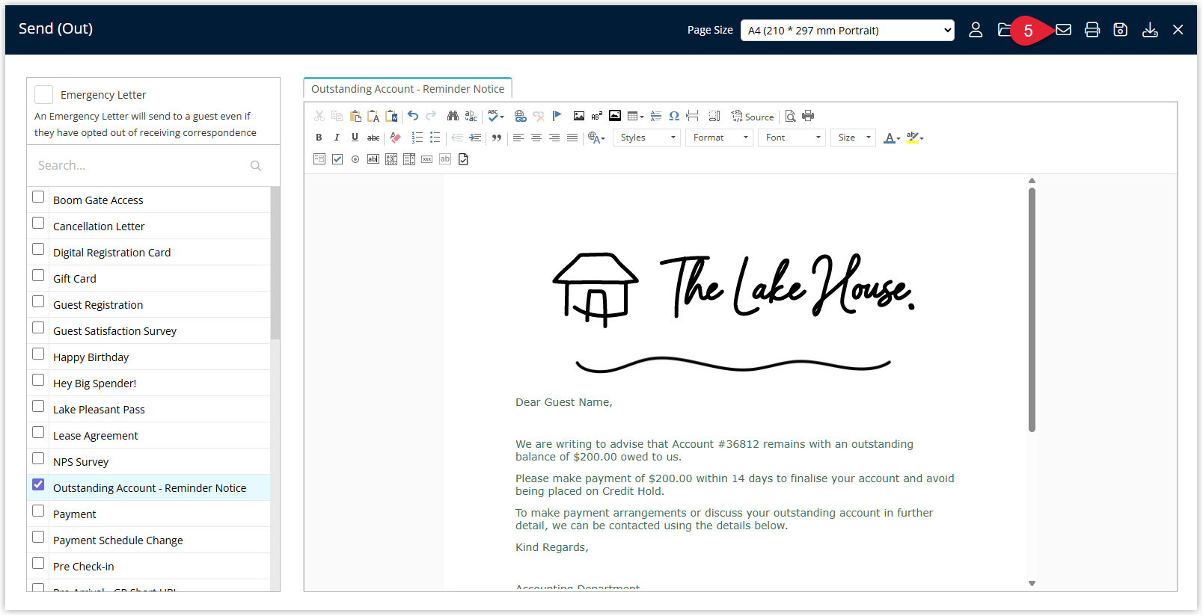Insert a numbered list

click(x=417, y=138)
